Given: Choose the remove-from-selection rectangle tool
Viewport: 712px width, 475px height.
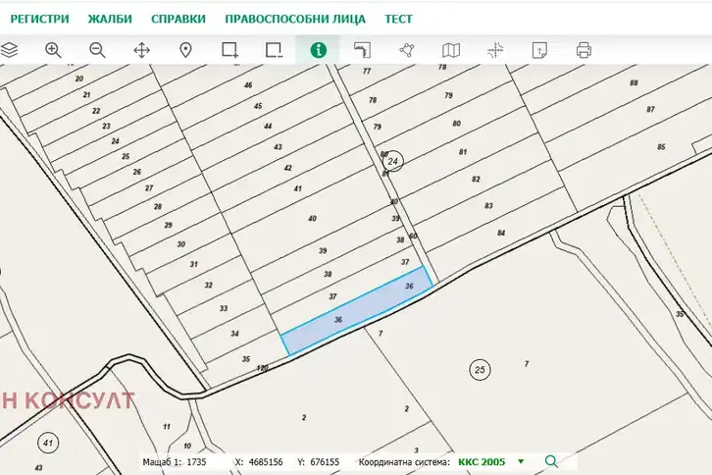Looking at the screenshot, I should pyautogui.click(x=274, y=50).
